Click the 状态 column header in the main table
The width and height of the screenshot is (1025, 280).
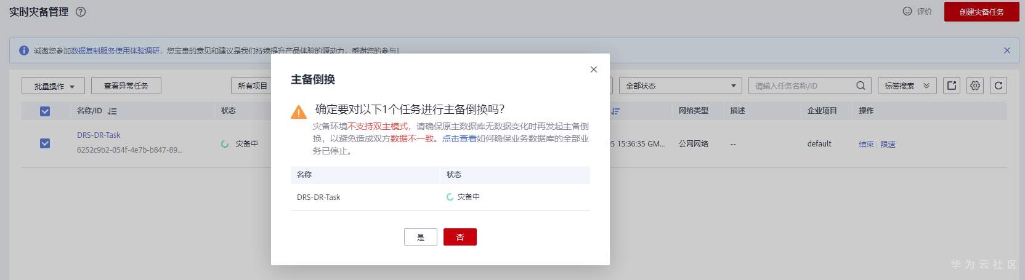coord(229,111)
